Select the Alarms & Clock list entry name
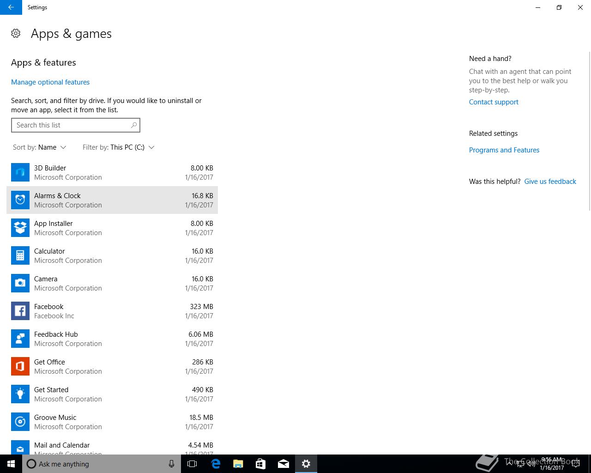 tap(57, 196)
